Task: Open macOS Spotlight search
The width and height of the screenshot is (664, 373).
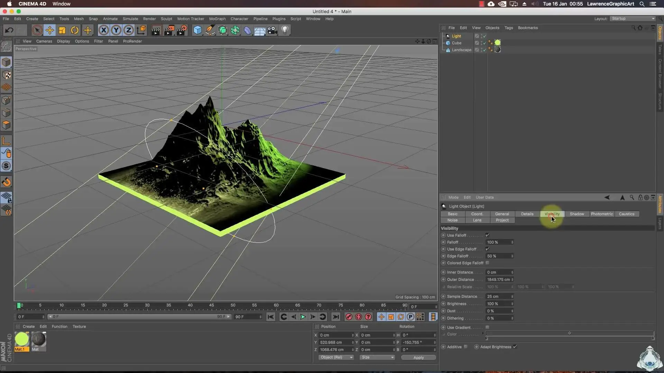Action: point(642,4)
